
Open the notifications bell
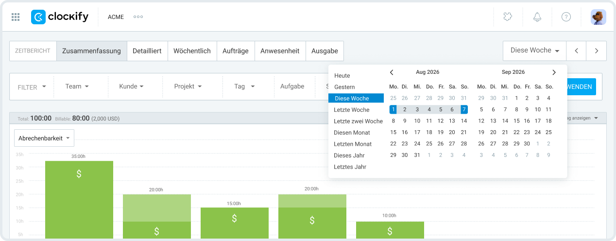537,17
